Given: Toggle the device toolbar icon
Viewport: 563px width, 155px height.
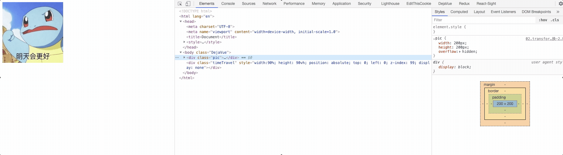Looking at the screenshot, I should 188,4.
